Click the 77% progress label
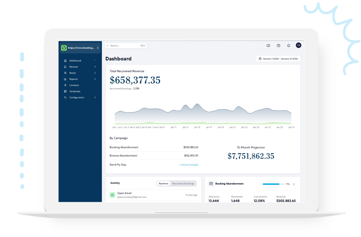Viewport: 361px width, 237px height. tap(287, 184)
